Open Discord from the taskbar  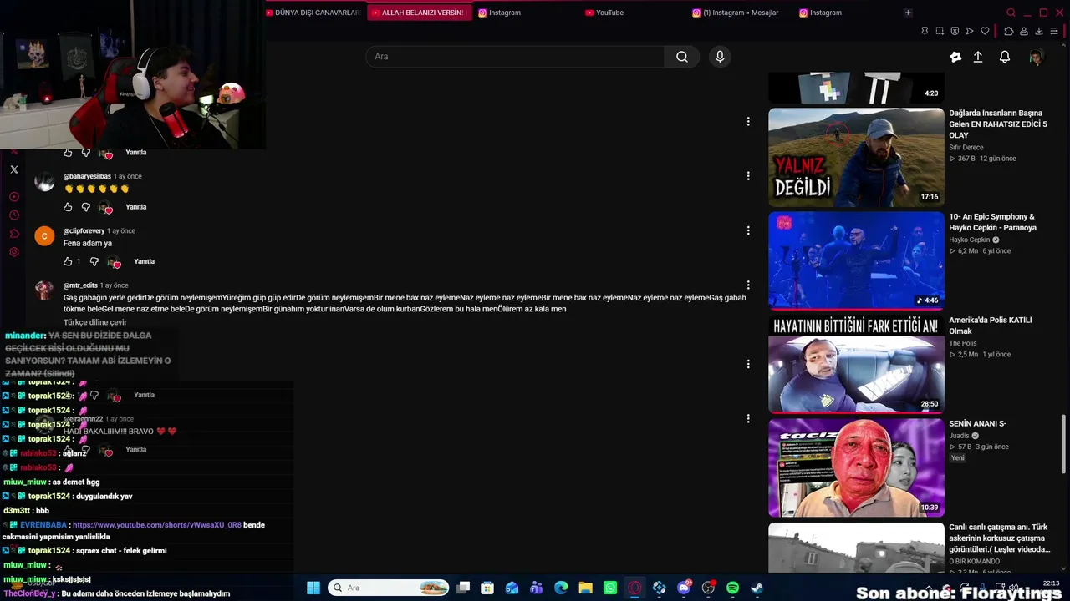(684, 588)
